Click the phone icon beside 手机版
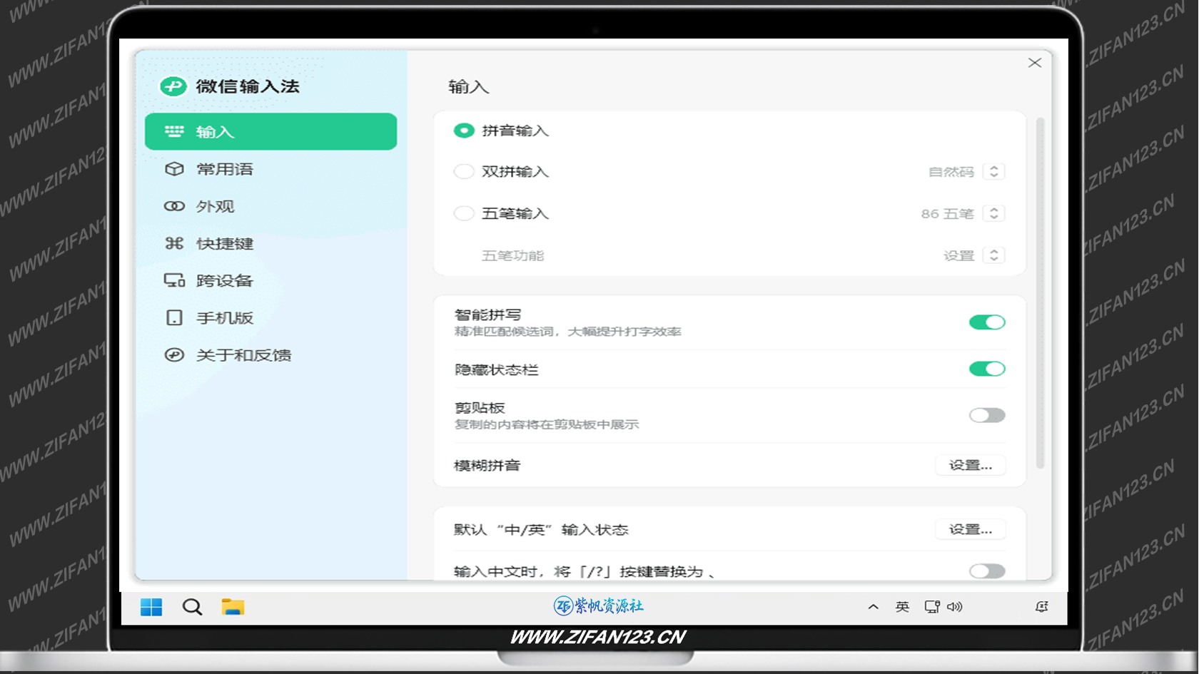This screenshot has height=674, width=1199. coord(174,317)
